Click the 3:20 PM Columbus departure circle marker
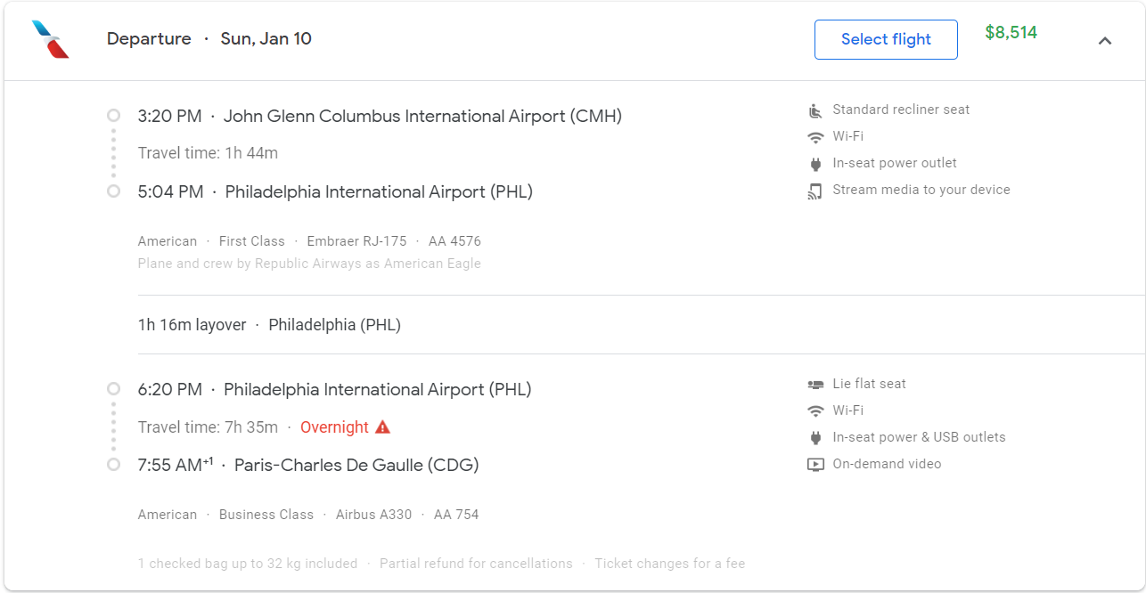 [x=113, y=116]
